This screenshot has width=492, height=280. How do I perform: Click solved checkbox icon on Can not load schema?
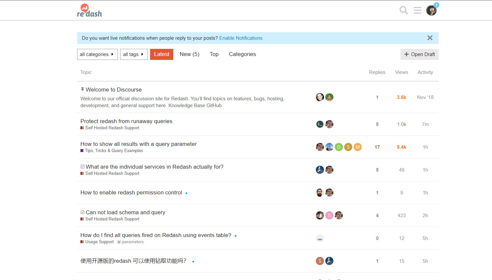[82, 212]
